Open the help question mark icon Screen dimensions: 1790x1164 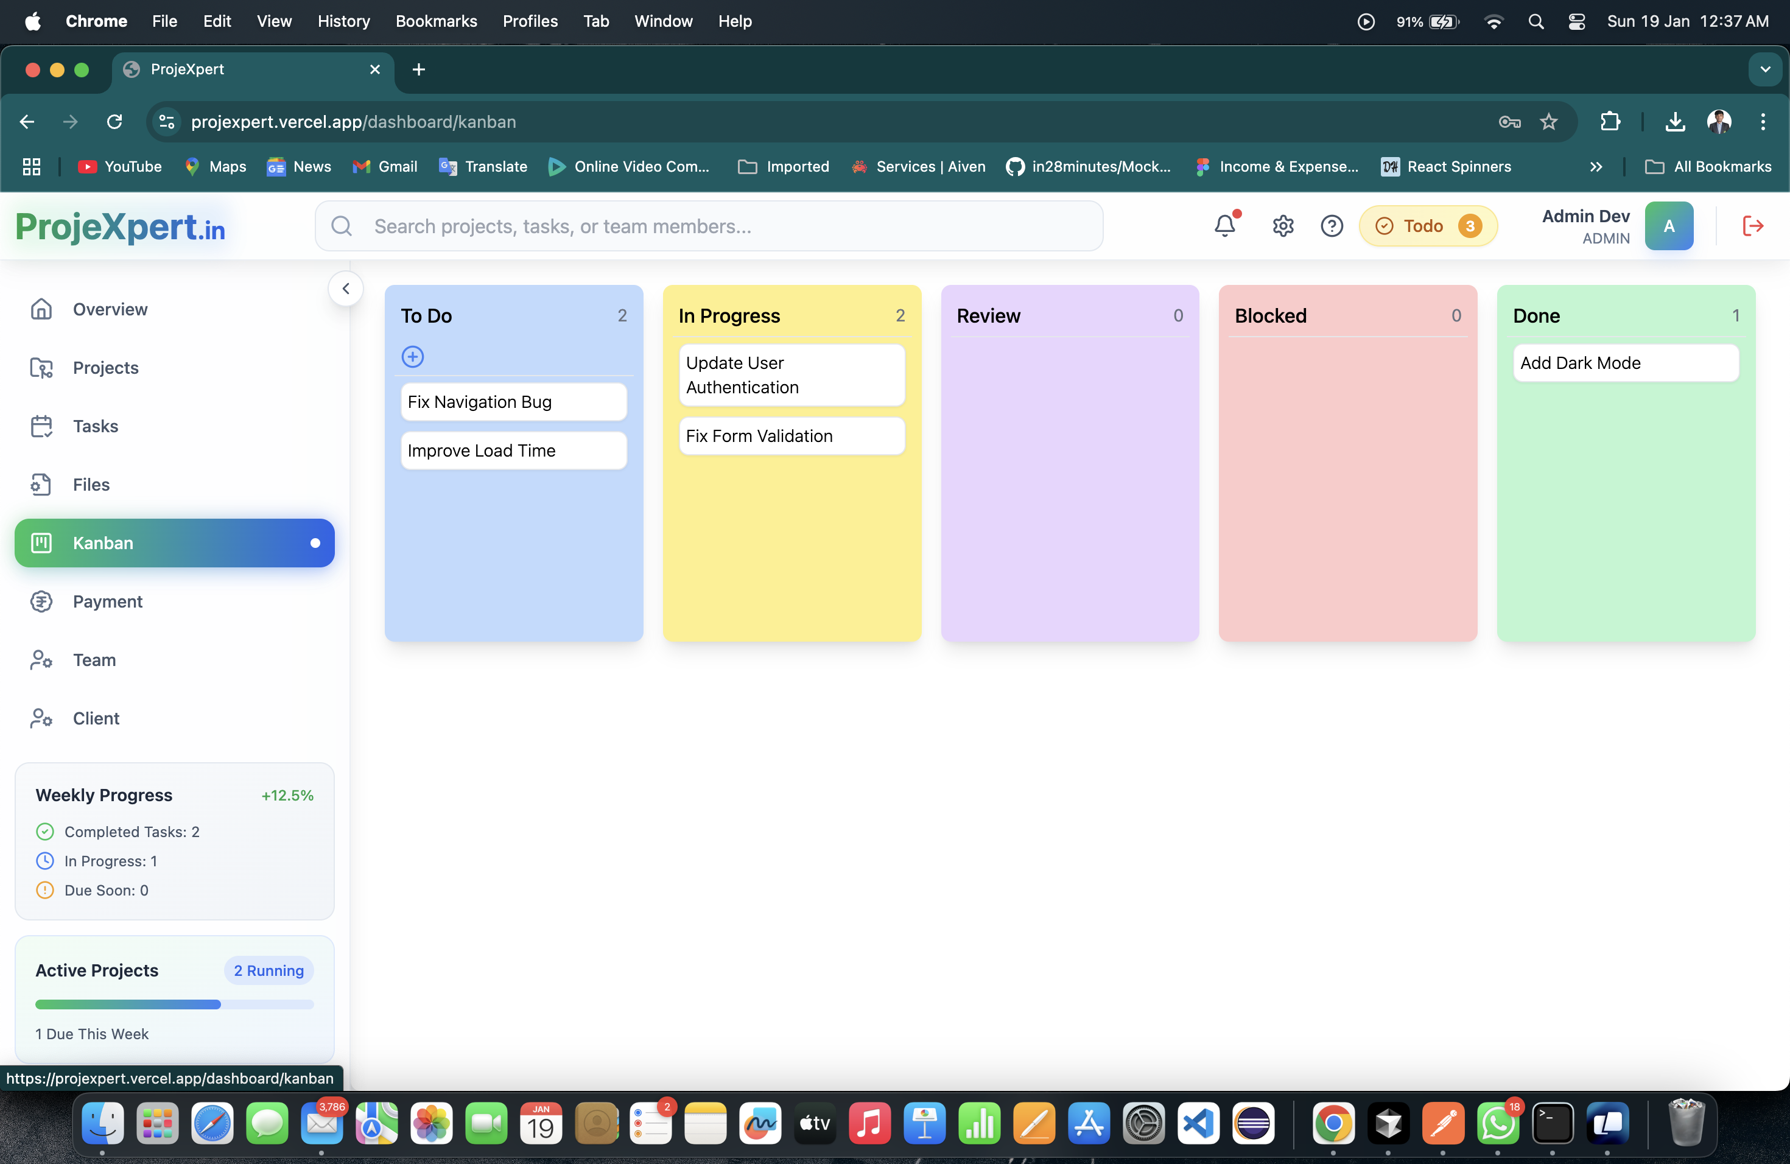1332,226
